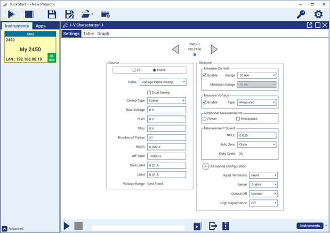Select the DC source radio button

134,70
